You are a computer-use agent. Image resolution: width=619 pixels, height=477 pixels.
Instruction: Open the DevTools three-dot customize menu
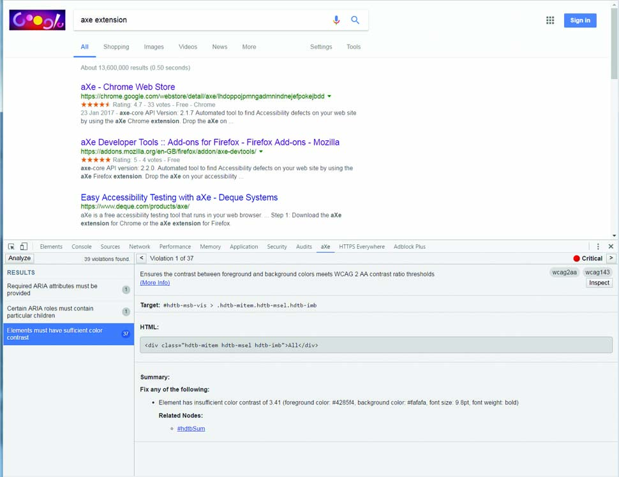point(598,247)
